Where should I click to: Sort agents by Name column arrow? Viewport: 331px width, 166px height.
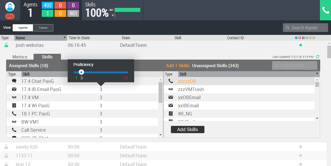tap(64, 37)
